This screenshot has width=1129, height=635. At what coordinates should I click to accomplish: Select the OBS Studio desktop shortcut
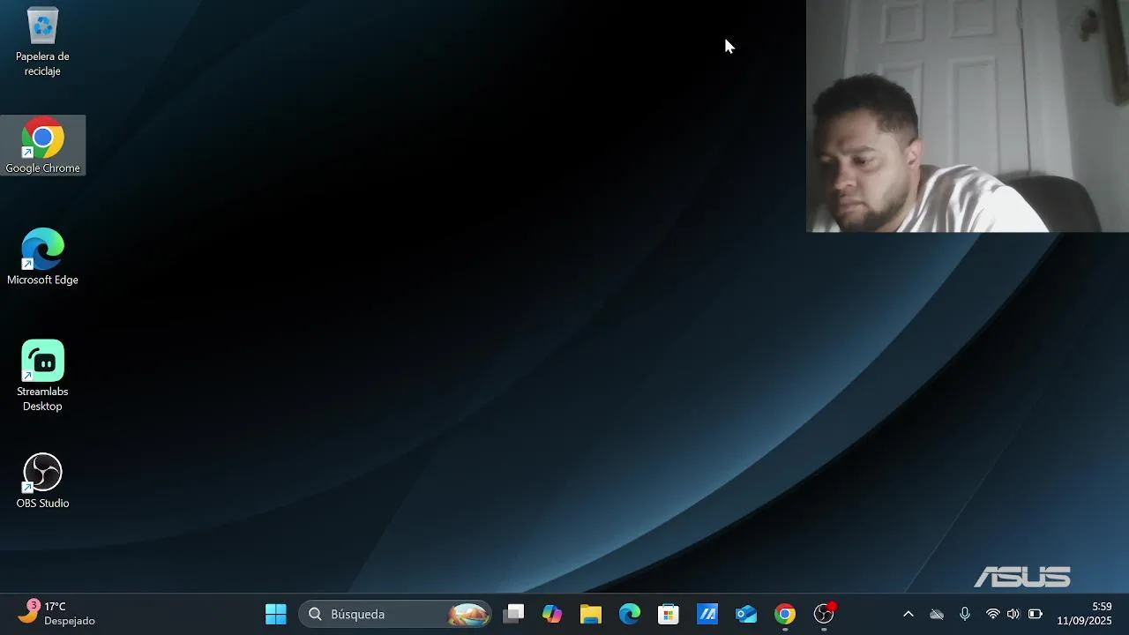pyautogui.click(x=42, y=481)
